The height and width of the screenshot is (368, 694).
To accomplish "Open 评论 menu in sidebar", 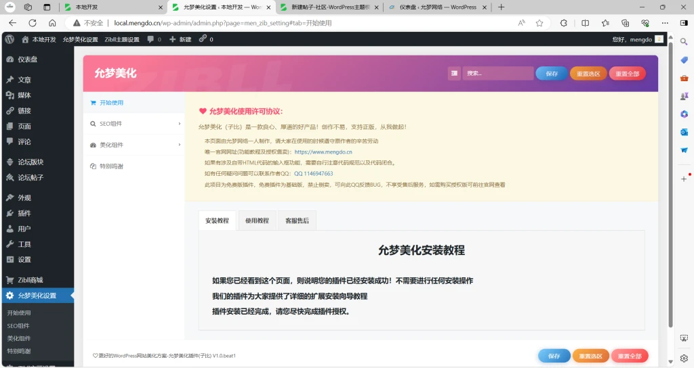I will 38,142.
